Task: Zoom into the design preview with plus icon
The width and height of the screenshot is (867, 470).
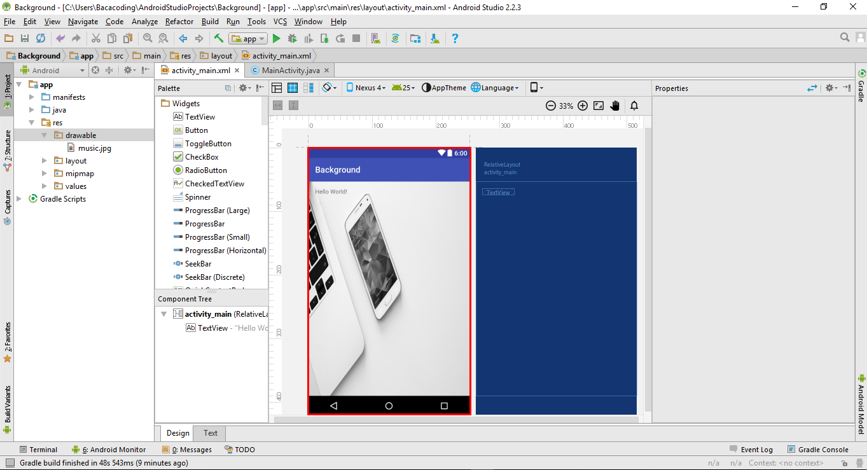Action: click(583, 106)
